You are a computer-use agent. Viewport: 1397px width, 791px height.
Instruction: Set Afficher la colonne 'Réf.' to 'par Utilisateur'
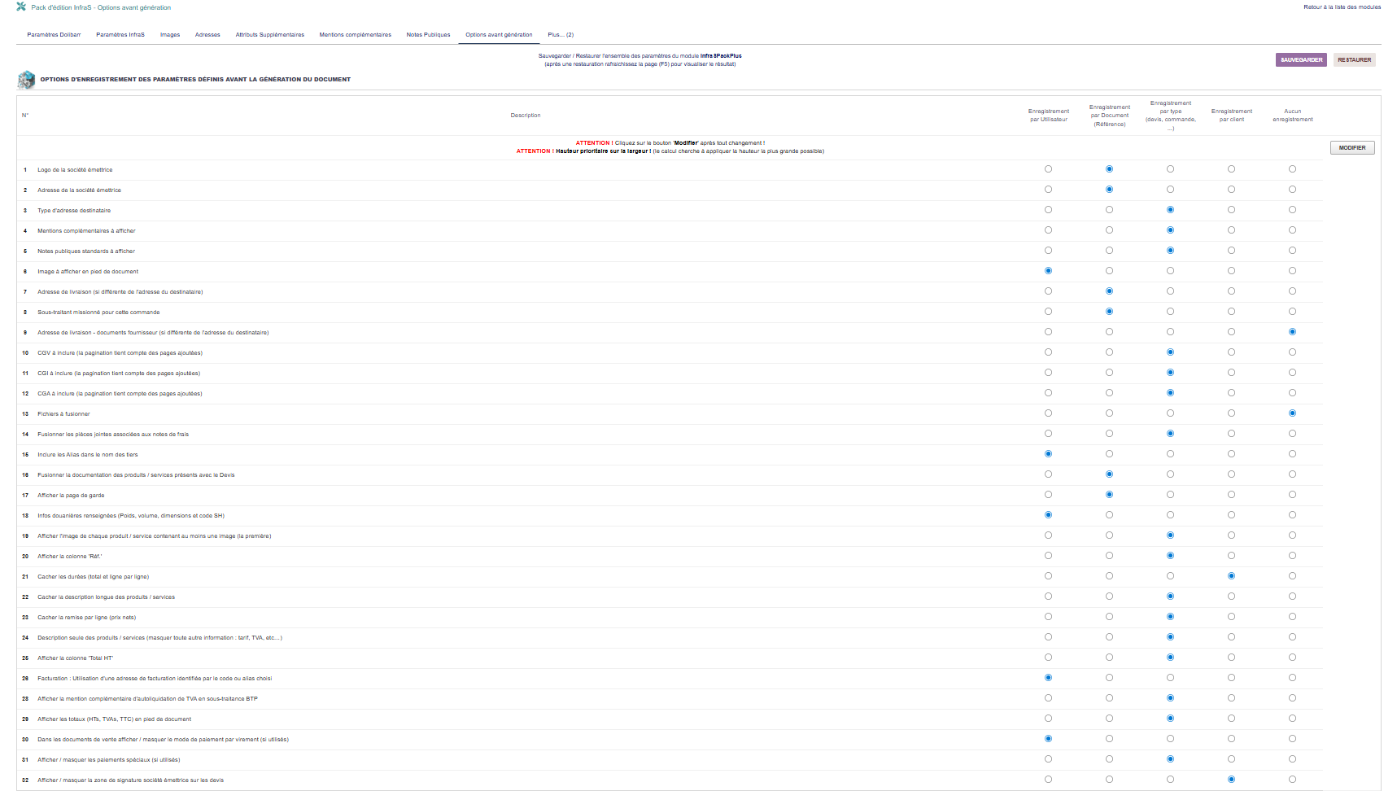[x=1048, y=556]
